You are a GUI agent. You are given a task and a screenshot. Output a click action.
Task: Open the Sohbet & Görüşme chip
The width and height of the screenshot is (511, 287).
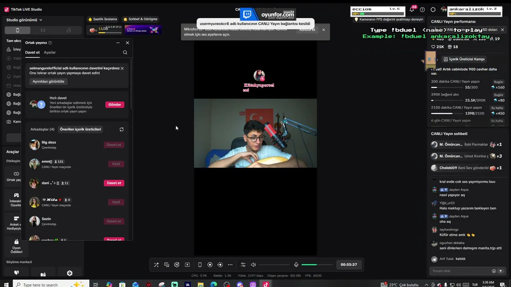[x=141, y=19]
